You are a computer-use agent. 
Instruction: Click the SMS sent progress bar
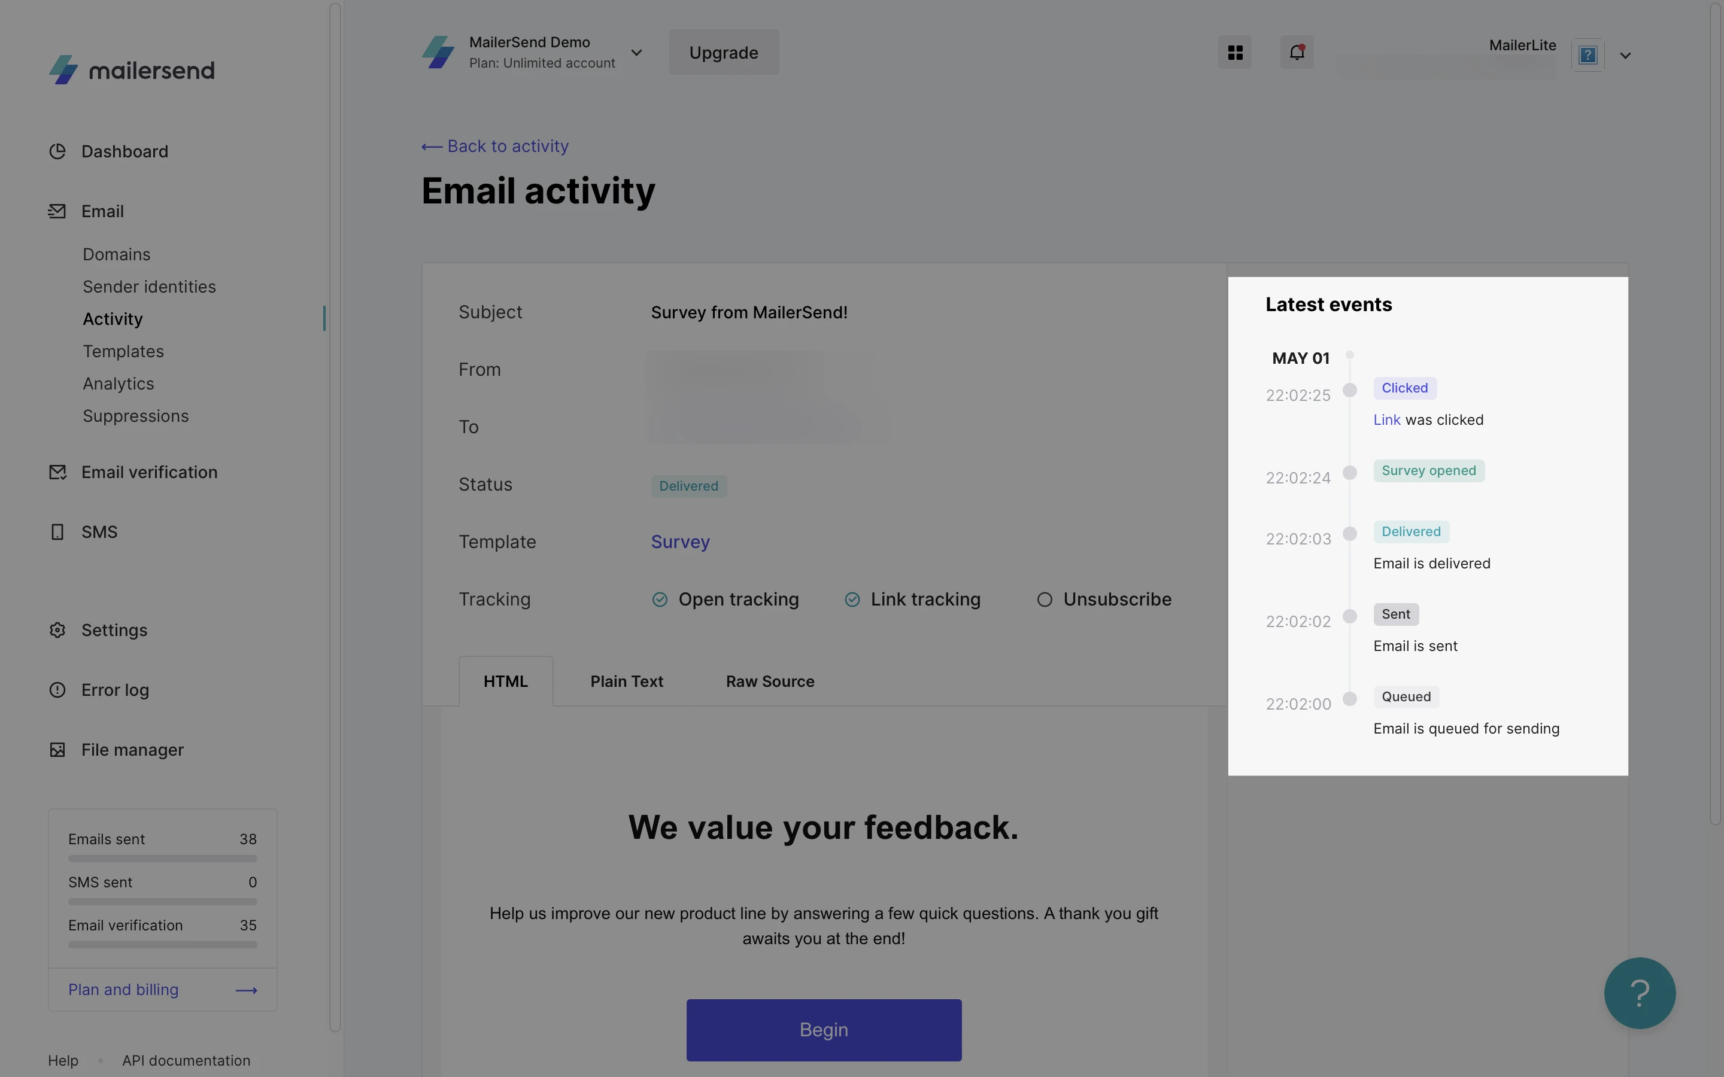162,902
